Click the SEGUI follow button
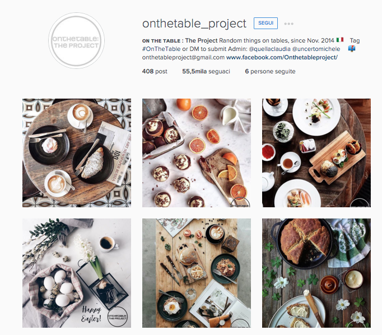 (x=265, y=23)
